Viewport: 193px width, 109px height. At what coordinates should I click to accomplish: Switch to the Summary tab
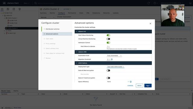click(43, 13)
